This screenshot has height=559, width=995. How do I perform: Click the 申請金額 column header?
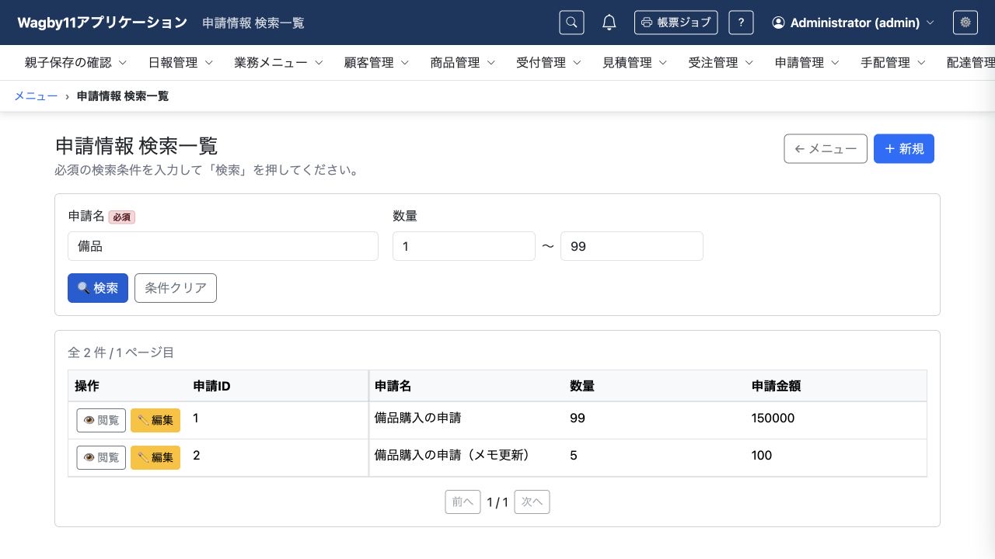pyautogui.click(x=836, y=386)
